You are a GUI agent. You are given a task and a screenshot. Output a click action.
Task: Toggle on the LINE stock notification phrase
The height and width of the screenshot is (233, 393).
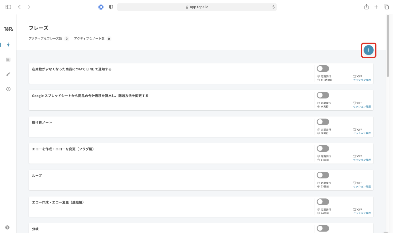[323, 69]
